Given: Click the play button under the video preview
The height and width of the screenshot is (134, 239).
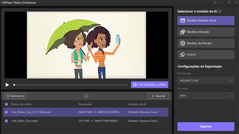Looking at the screenshot, I should 7,85.
